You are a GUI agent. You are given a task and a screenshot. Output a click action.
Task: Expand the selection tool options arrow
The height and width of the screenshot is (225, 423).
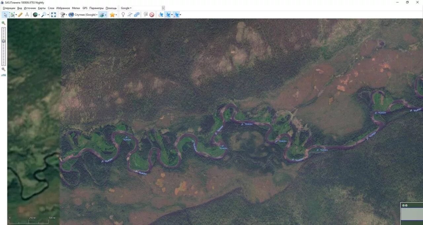16,15
